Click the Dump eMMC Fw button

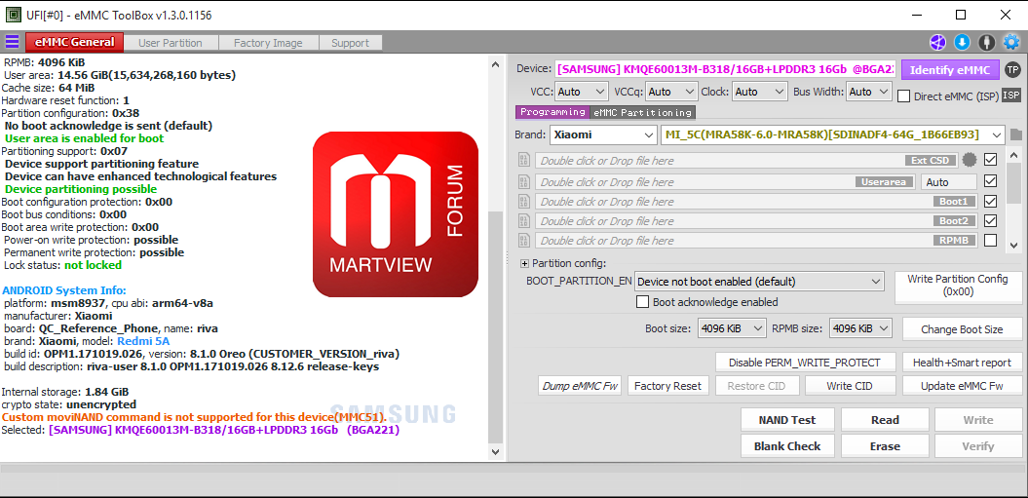pyautogui.click(x=580, y=386)
